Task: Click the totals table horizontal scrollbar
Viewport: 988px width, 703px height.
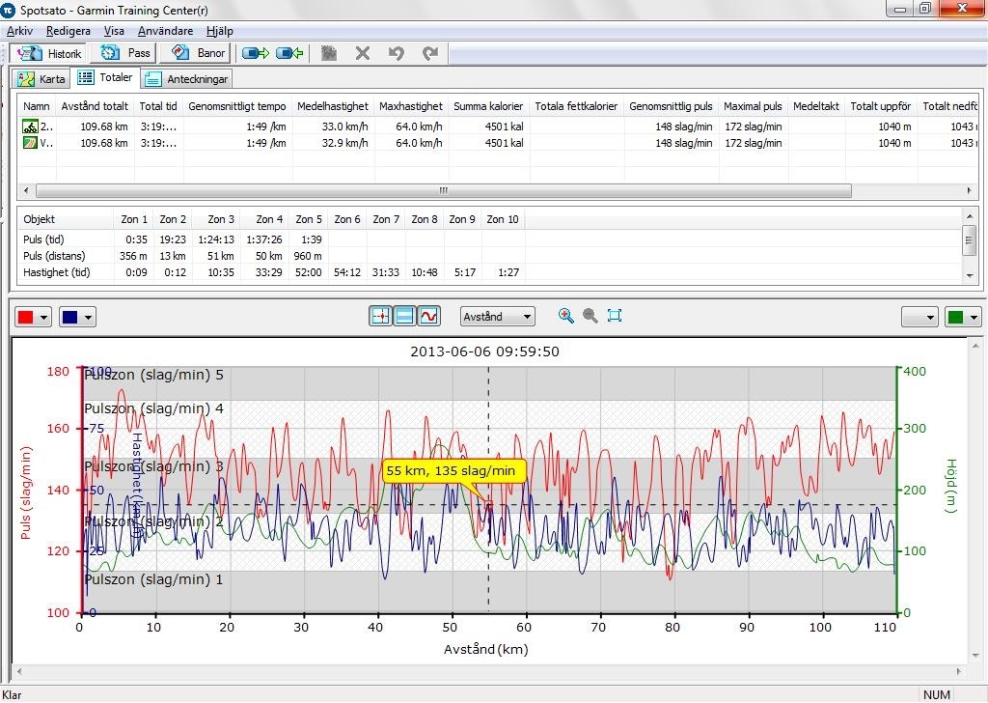Action: [444, 191]
